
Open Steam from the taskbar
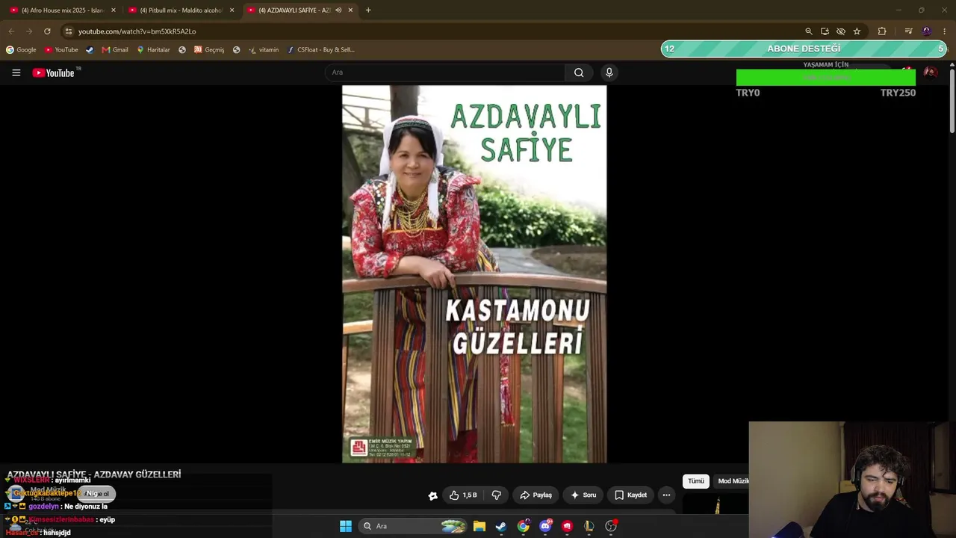[501, 526]
